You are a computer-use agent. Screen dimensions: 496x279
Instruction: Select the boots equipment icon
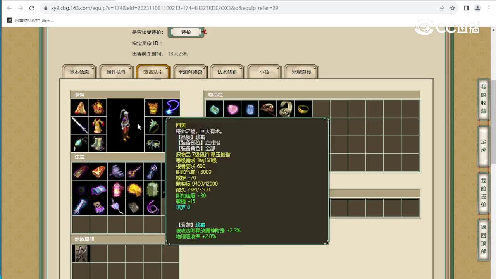(98, 143)
